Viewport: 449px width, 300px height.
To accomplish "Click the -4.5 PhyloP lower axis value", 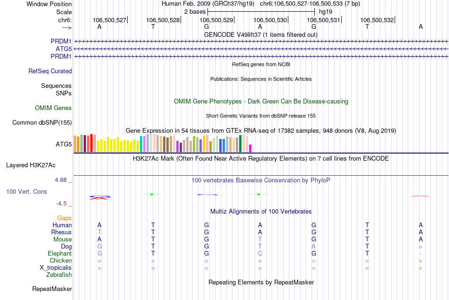I will click(x=61, y=204).
